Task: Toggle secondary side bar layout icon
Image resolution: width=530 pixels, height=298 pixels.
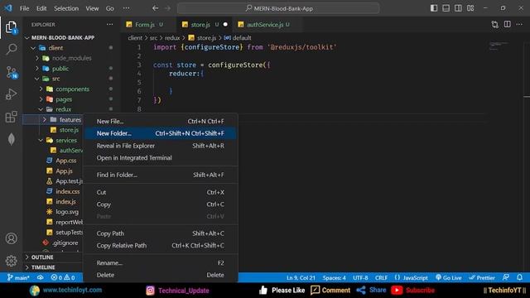Action: click(x=458, y=8)
